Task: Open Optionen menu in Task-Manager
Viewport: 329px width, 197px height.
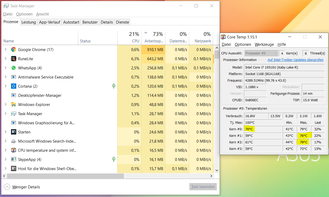Action: (24, 14)
